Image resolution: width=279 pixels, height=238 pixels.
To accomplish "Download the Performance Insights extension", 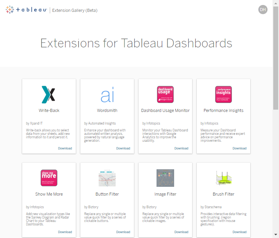I will tap(240, 148).
